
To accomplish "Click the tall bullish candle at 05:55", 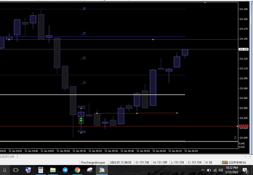I will [x=153, y=88].
